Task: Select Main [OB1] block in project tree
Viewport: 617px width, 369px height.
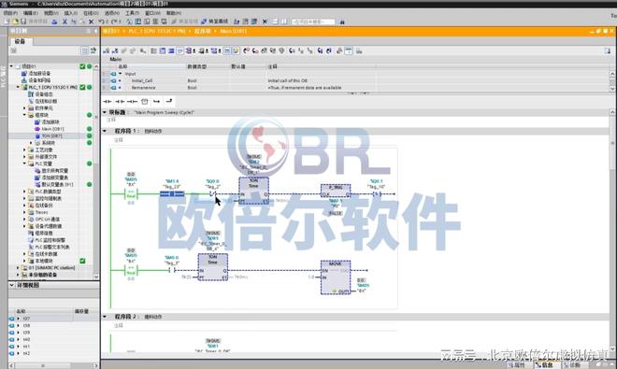Action: tap(52, 129)
